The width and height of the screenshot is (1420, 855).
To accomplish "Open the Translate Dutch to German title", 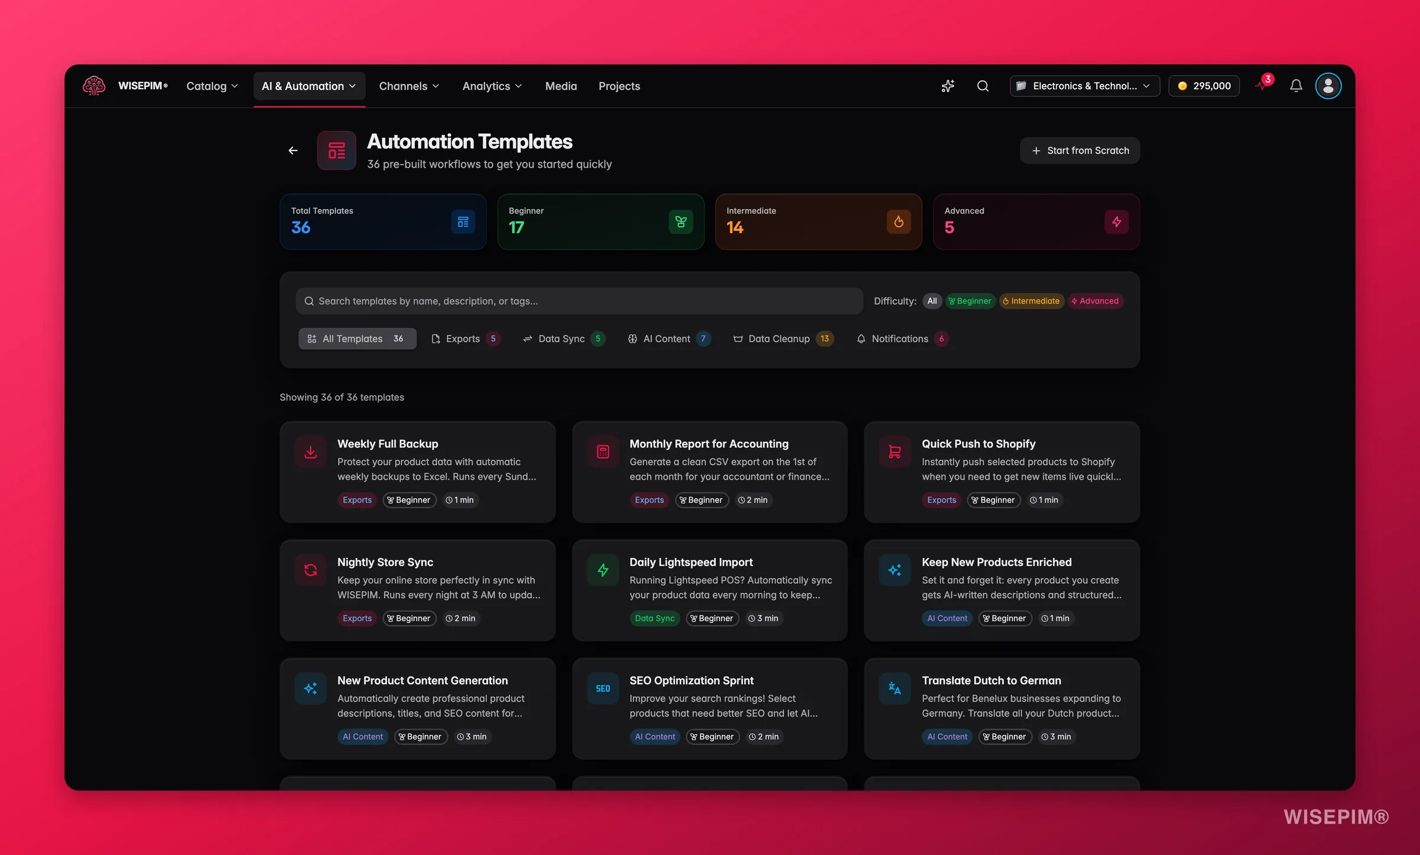I will coord(991,680).
